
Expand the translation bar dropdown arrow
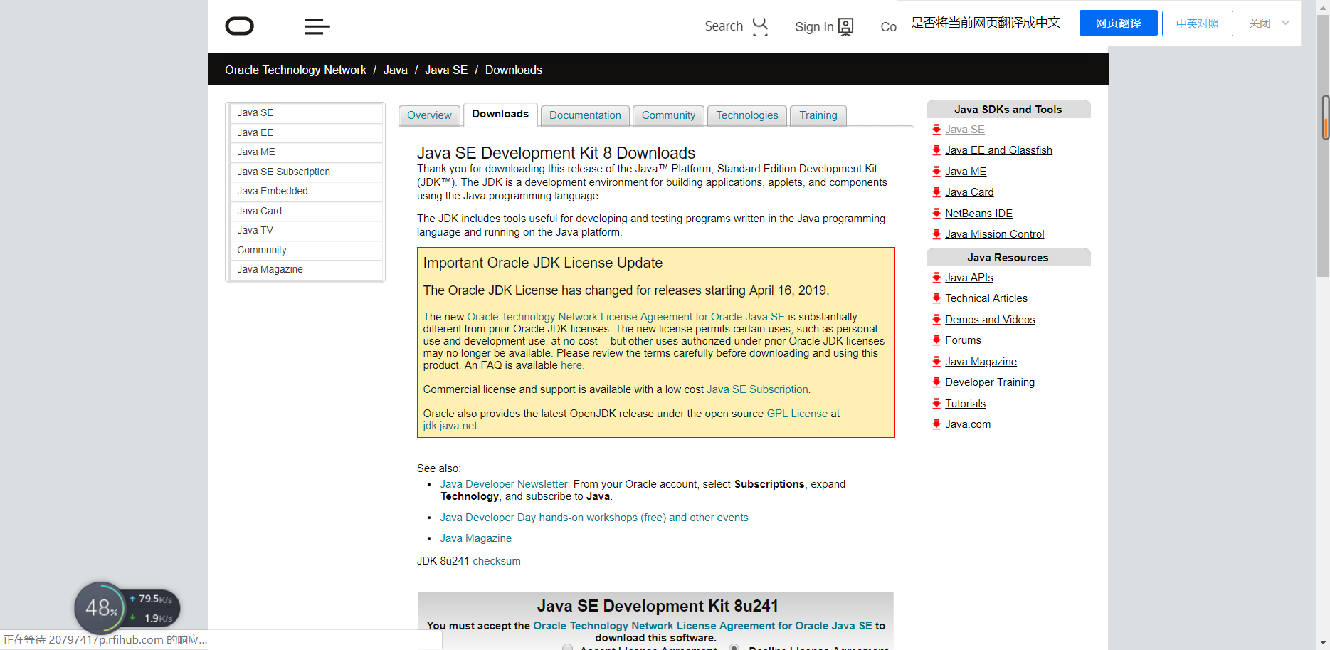1285,23
